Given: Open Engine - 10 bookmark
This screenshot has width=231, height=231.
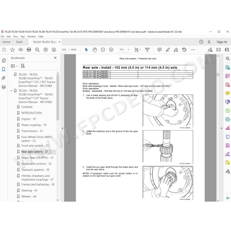Looking at the screenshot, I should point(29,119).
